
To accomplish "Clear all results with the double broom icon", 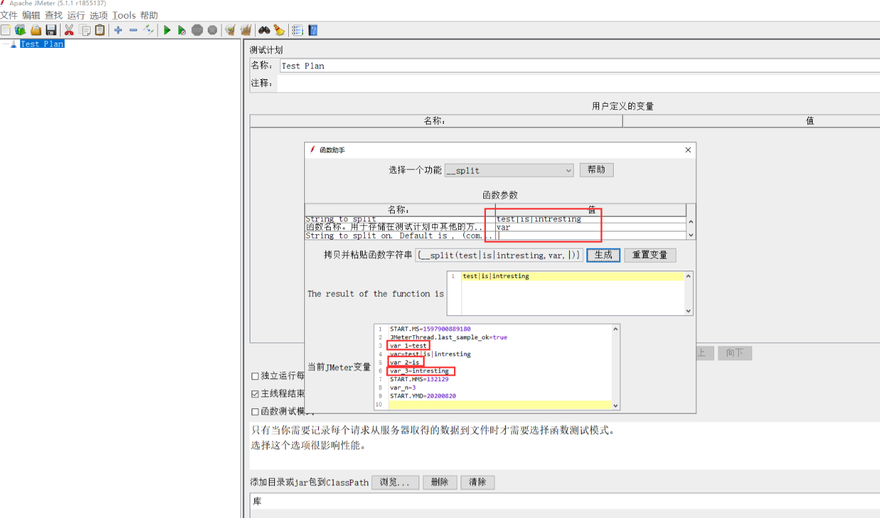I will (246, 30).
